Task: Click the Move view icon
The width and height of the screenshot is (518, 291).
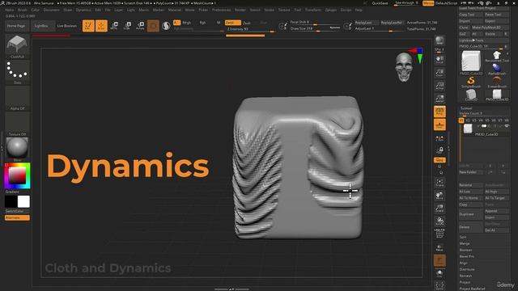Action: click(x=439, y=196)
